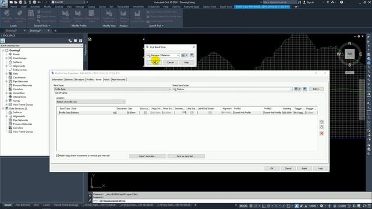Screen dimensions: 372x209
Task: Click the Civil 3D application menu icon
Action: [3, 3]
